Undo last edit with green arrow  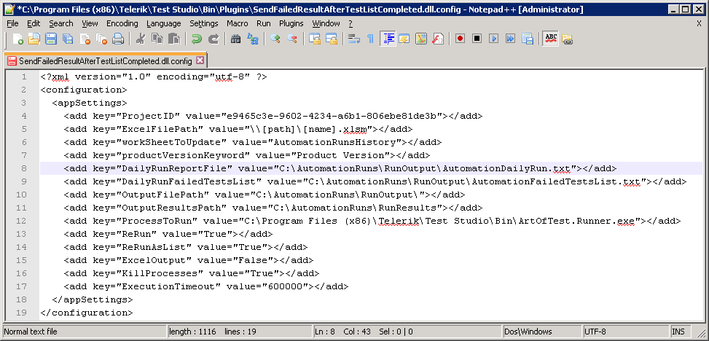coord(196,39)
